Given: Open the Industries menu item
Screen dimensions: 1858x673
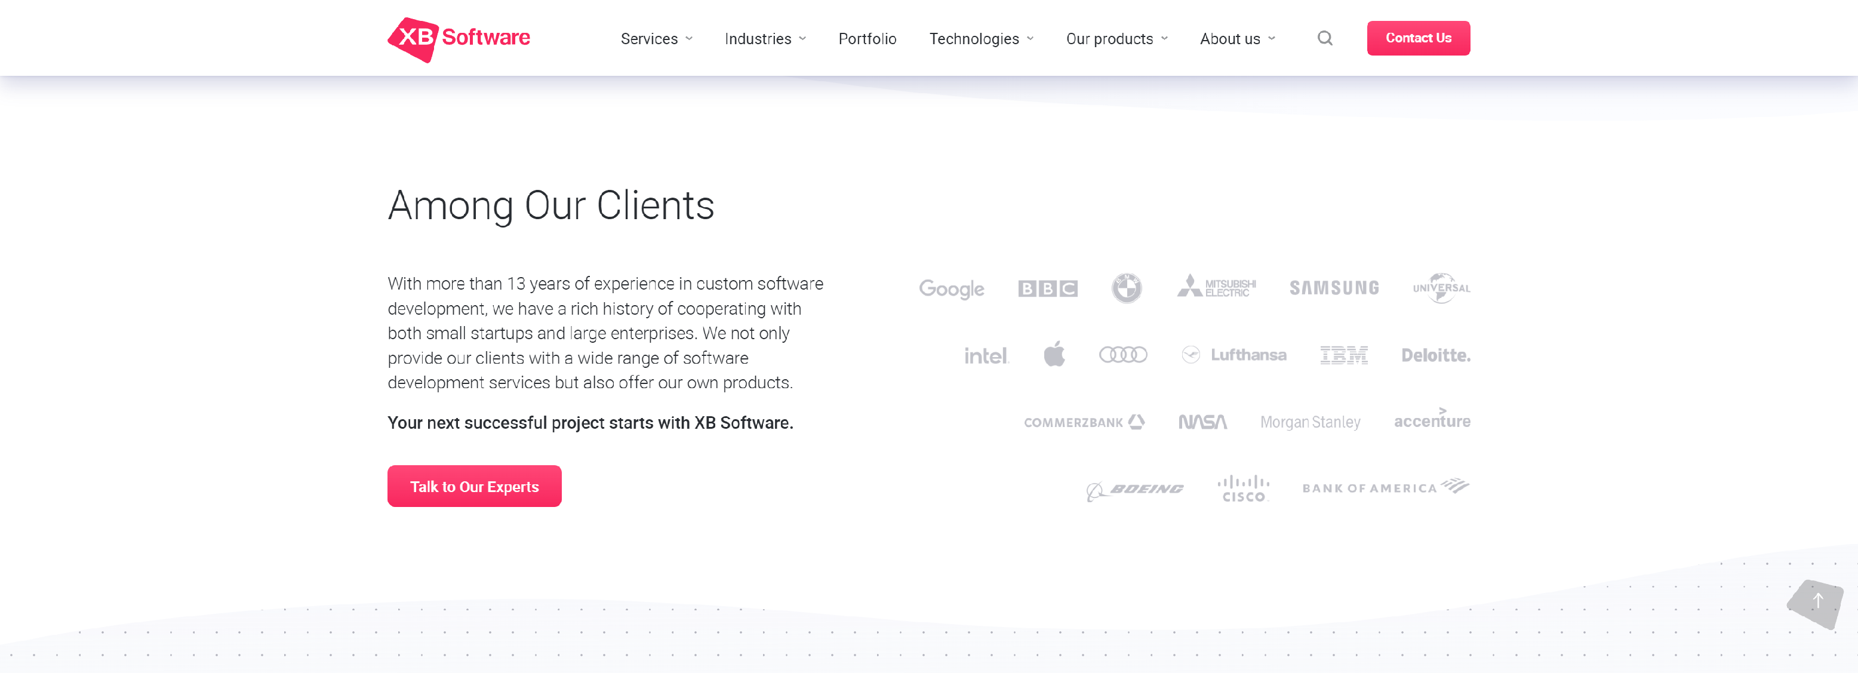Looking at the screenshot, I should (757, 39).
